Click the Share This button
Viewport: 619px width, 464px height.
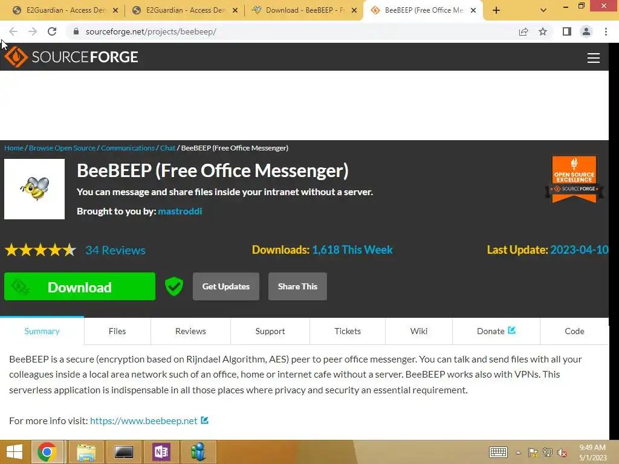pos(297,286)
